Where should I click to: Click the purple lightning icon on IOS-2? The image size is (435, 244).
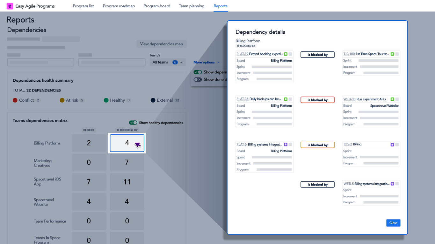(x=392, y=144)
